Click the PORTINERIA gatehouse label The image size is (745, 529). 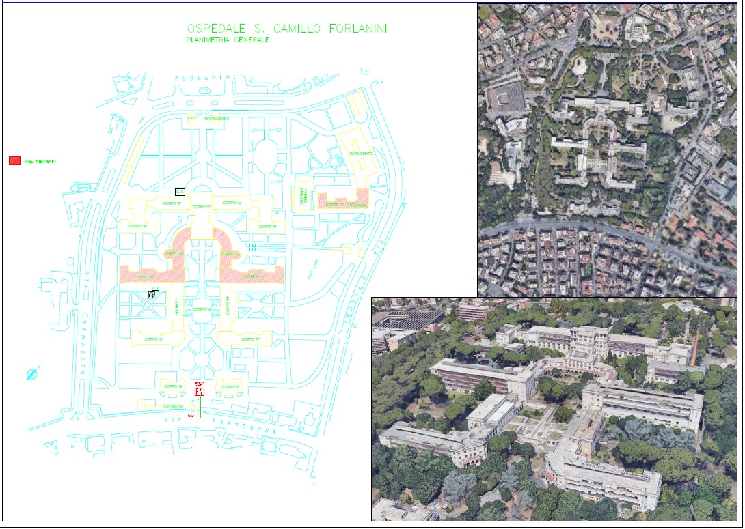click(x=172, y=406)
